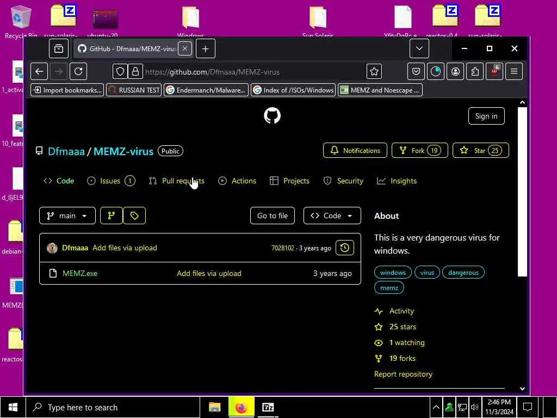Switch to the Code tab
Image resolution: width=557 pixels, height=418 pixels.
[59, 181]
